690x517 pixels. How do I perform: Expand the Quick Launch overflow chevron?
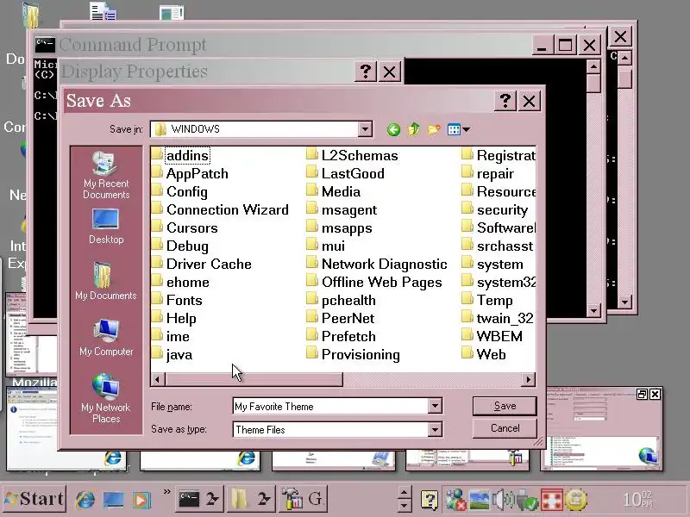[x=166, y=492]
